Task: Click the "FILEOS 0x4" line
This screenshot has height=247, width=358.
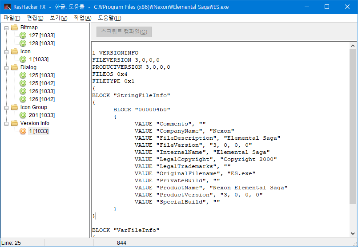Action: click(110, 74)
